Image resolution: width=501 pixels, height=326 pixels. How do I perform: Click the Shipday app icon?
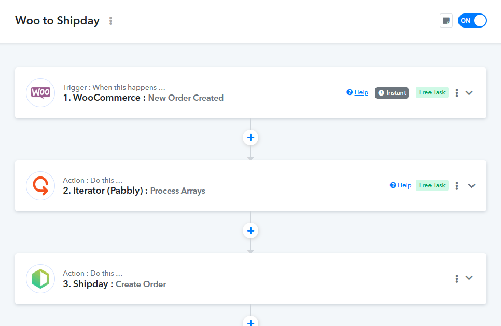tap(40, 279)
